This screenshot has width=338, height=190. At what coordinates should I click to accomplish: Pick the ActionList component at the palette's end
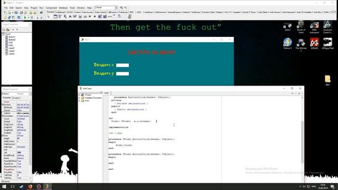(x=129, y=16)
